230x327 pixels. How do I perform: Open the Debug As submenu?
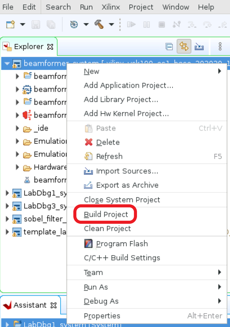[101, 301]
